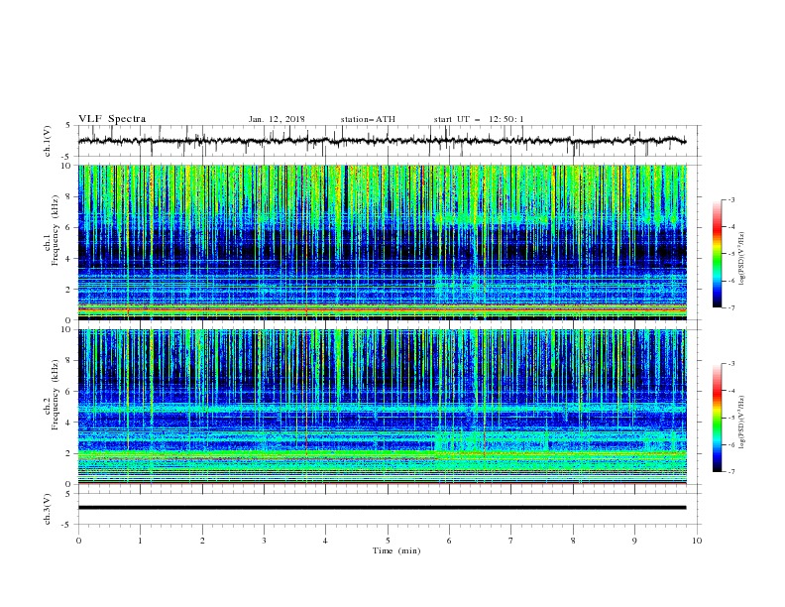This screenshot has width=785, height=607.
Task: Click the "-3" tick on ch.2 color bar
Action: pos(730,364)
